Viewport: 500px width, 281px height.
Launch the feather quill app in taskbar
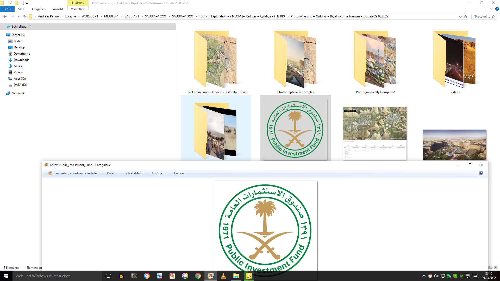(172, 276)
